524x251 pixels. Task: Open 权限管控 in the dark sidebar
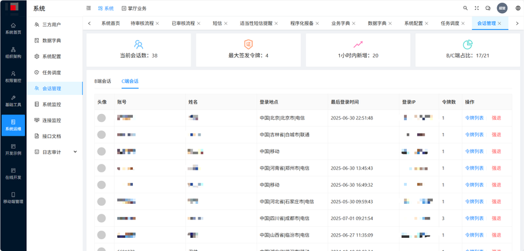click(x=13, y=77)
